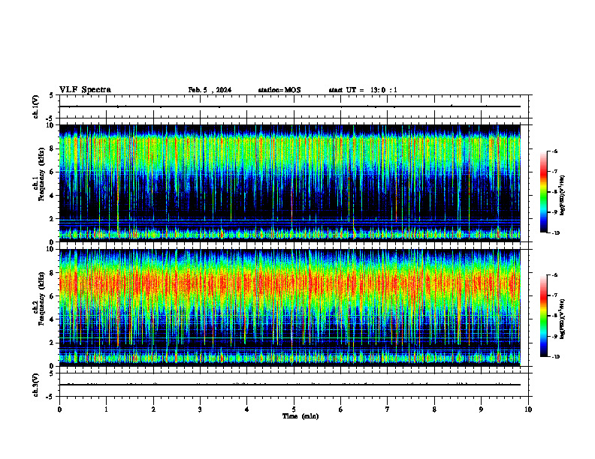This screenshot has height=459, width=595.
Task: Click time axis tick label "1"
Action: coord(106,409)
